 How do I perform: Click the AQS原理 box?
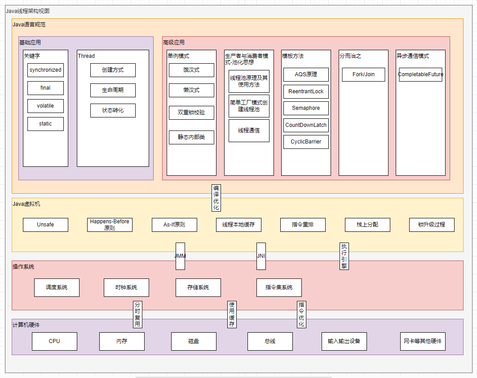click(x=306, y=74)
